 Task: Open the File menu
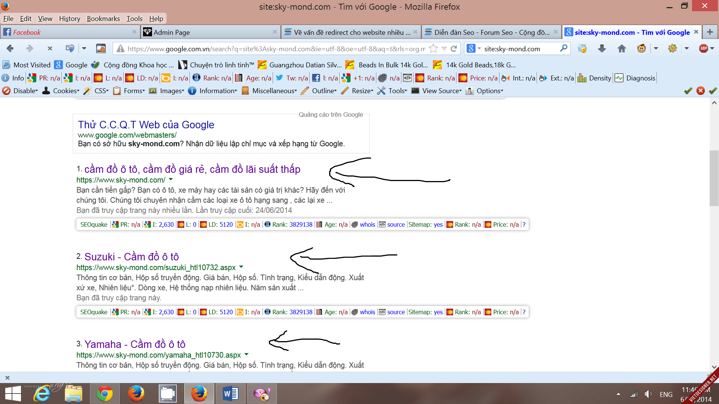click(8, 18)
